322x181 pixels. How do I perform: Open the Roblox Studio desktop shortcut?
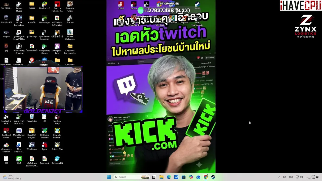pyautogui.click(x=19, y=7)
